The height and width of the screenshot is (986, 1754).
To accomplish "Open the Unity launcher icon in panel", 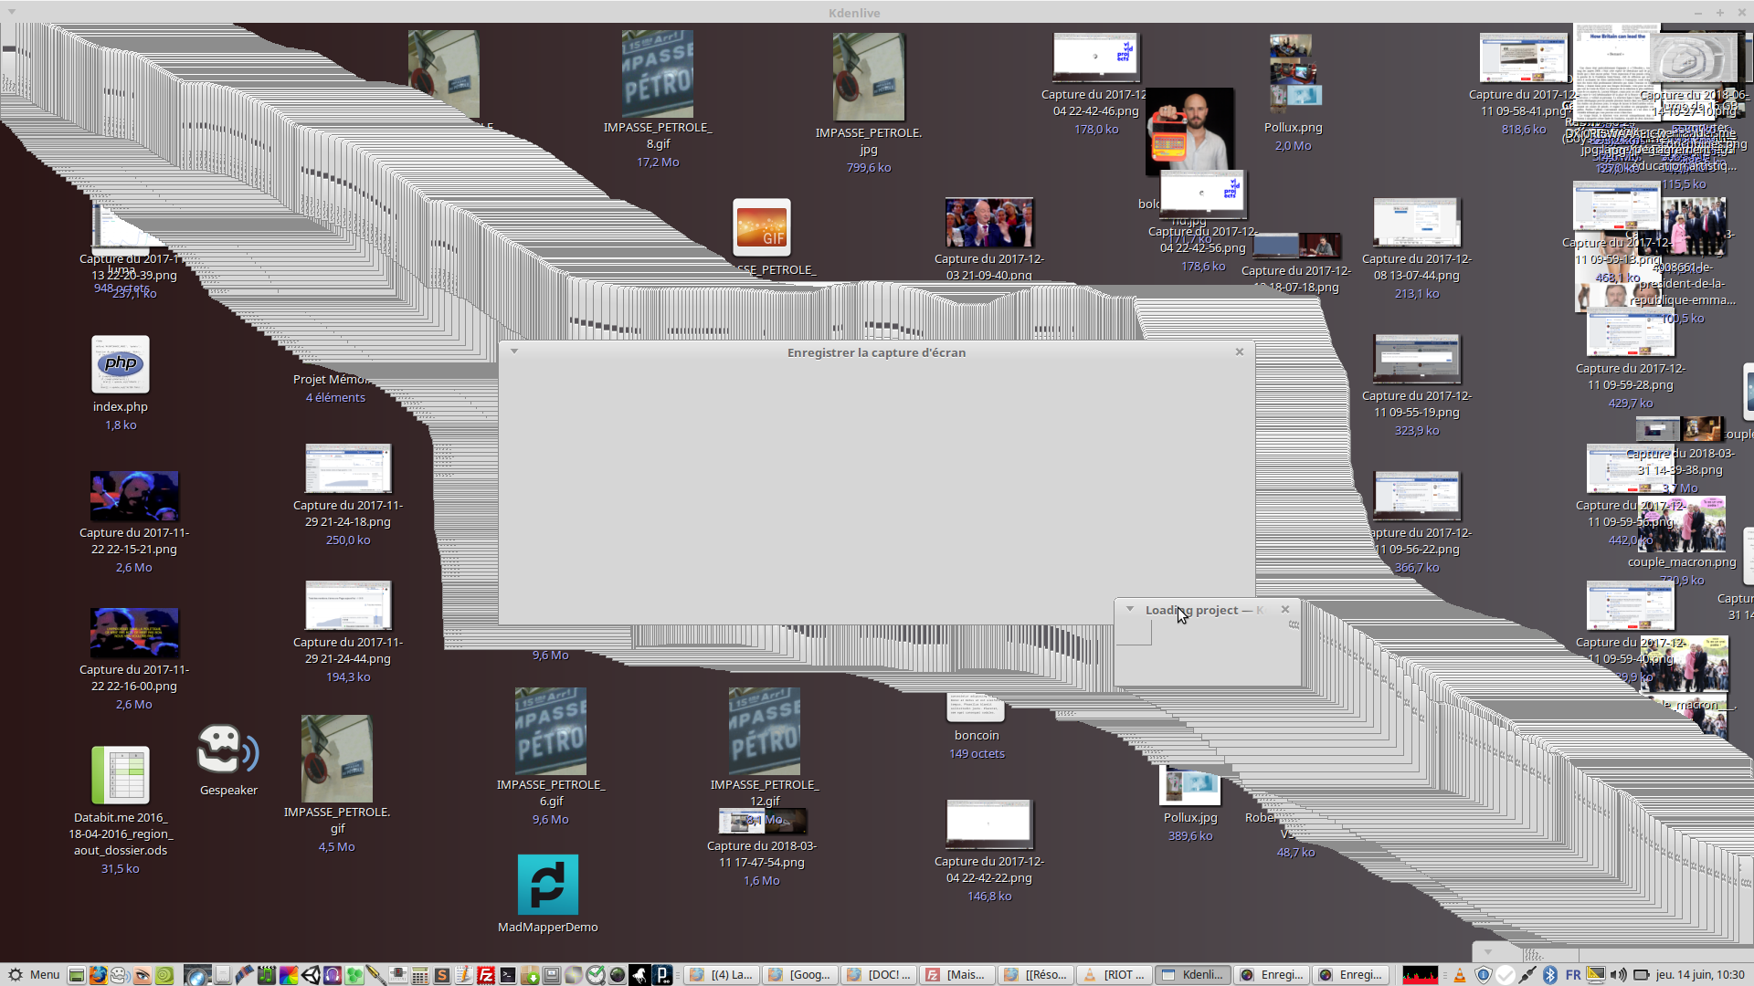I will click(311, 975).
